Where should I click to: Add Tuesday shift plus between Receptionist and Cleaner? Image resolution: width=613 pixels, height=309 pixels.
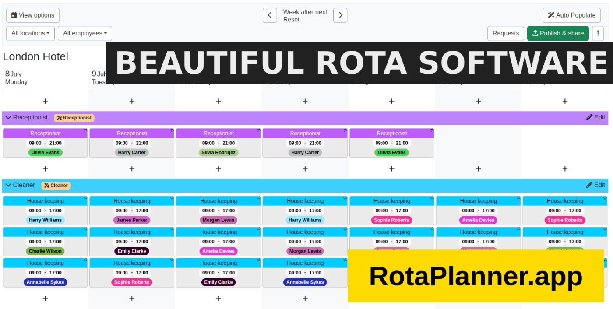click(132, 169)
